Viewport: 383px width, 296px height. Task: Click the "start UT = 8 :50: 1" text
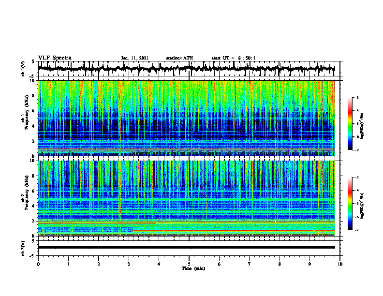[x=234, y=58]
